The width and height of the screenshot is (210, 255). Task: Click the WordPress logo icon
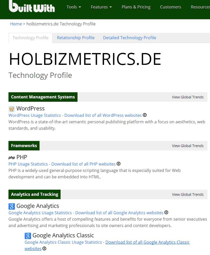[x=12, y=109]
